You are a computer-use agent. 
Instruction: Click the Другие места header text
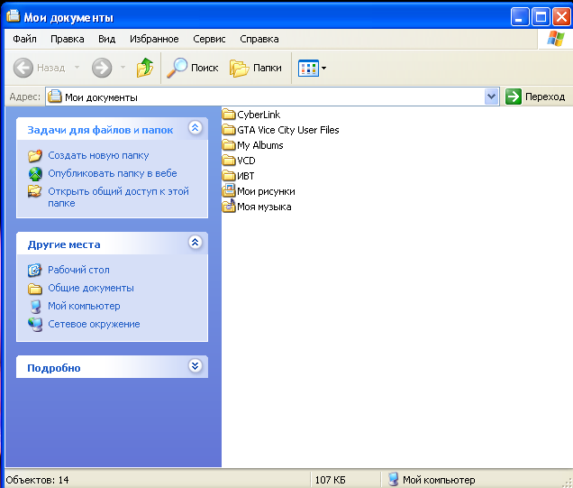coord(64,244)
